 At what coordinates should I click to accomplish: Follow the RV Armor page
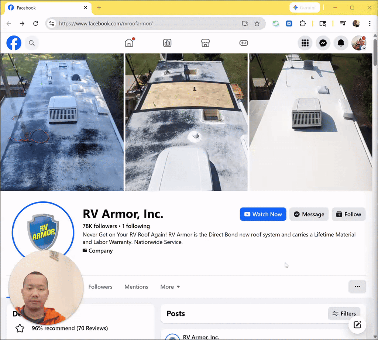(348, 214)
